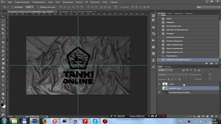221x124 pixels.
Task: Select the Eraser tool
Action: click(x=3, y=59)
